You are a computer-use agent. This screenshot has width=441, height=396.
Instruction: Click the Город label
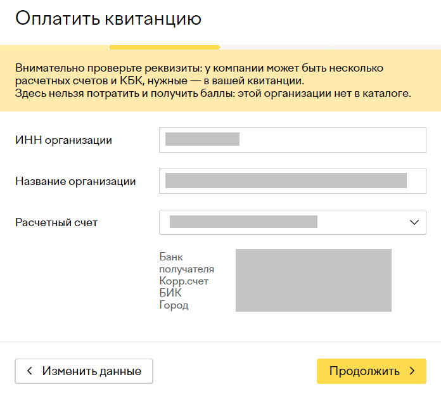pyautogui.click(x=174, y=305)
